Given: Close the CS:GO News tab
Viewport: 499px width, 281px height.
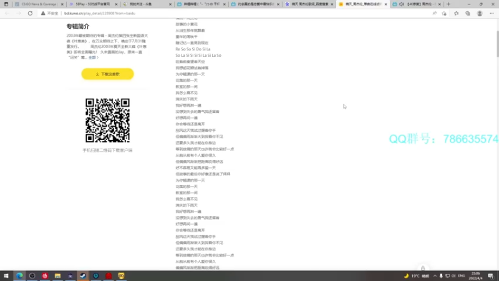Looking at the screenshot, I should click(x=62, y=4).
